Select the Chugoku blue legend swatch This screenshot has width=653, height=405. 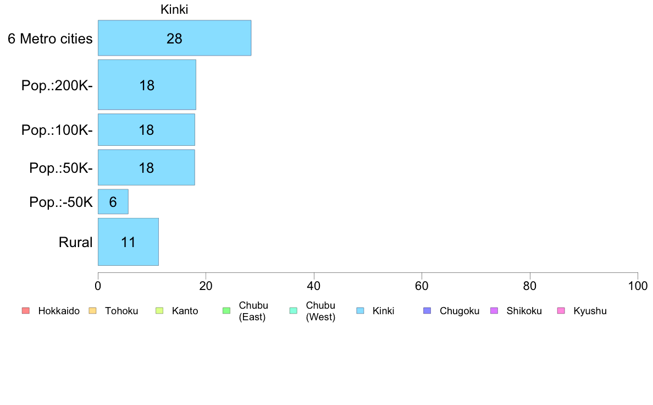click(427, 311)
